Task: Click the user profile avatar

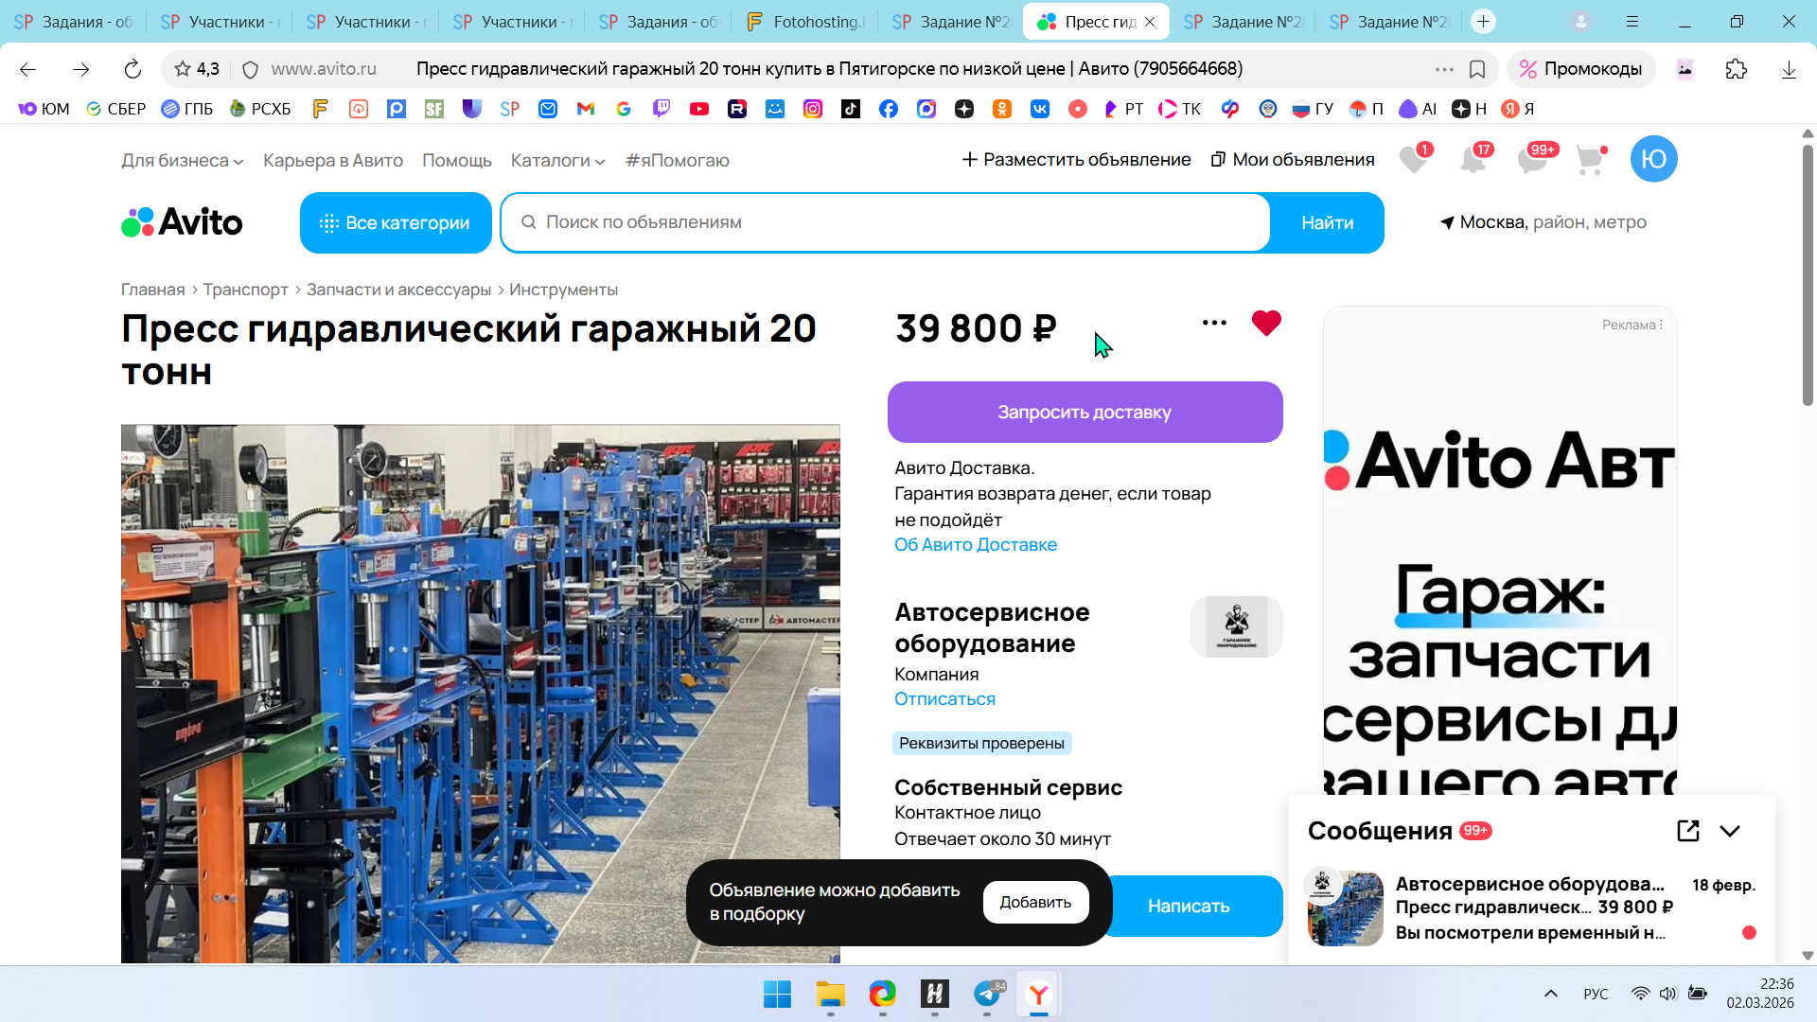Action: click(1653, 159)
